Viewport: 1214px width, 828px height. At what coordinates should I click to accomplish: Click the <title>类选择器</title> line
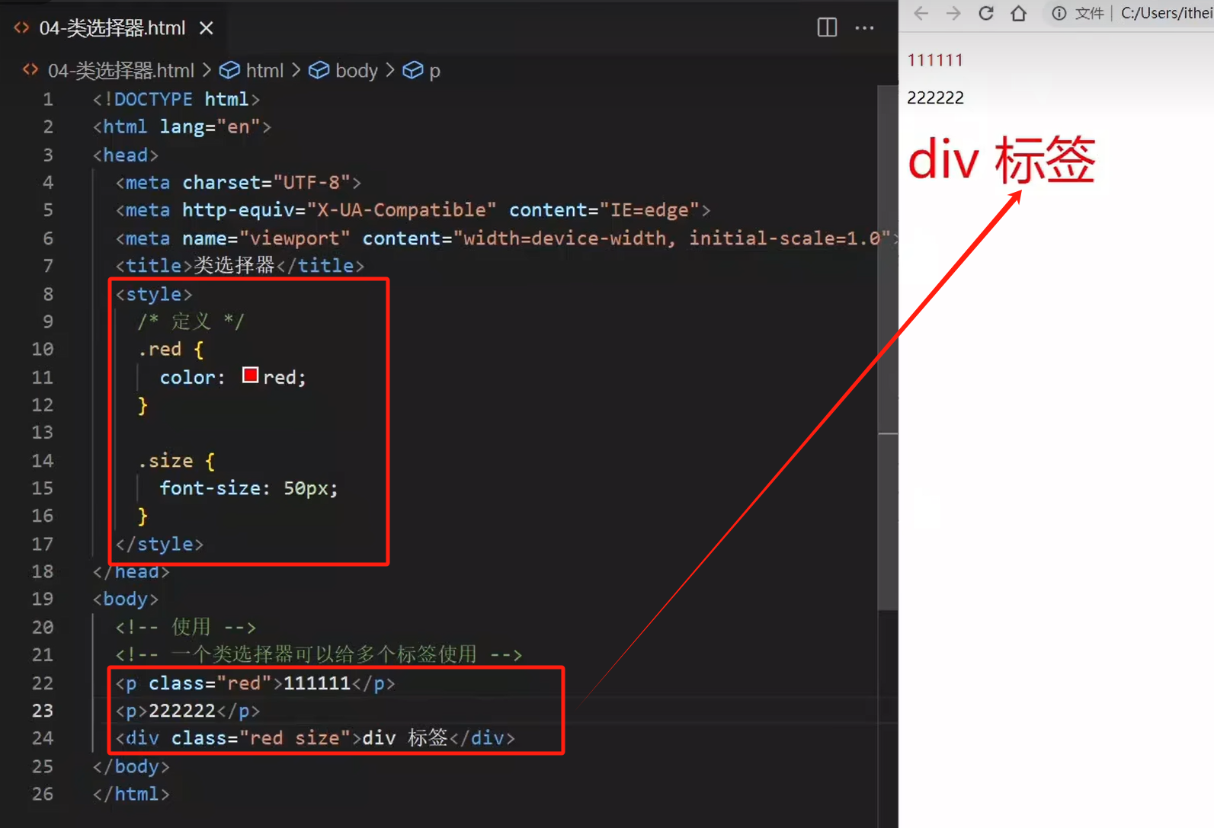[240, 265]
